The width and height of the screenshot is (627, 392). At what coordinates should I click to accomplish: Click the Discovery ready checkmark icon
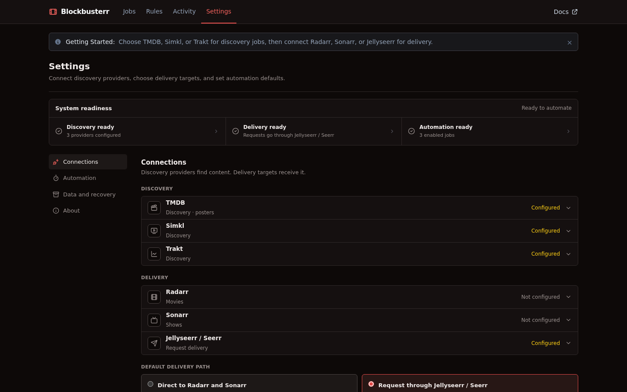point(59,131)
